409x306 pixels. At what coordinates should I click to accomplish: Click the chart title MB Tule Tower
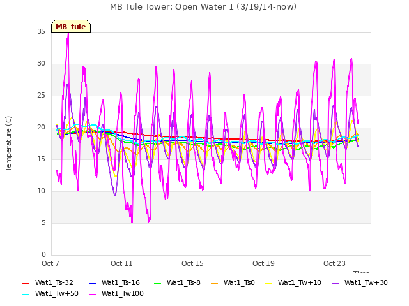(203, 7)
